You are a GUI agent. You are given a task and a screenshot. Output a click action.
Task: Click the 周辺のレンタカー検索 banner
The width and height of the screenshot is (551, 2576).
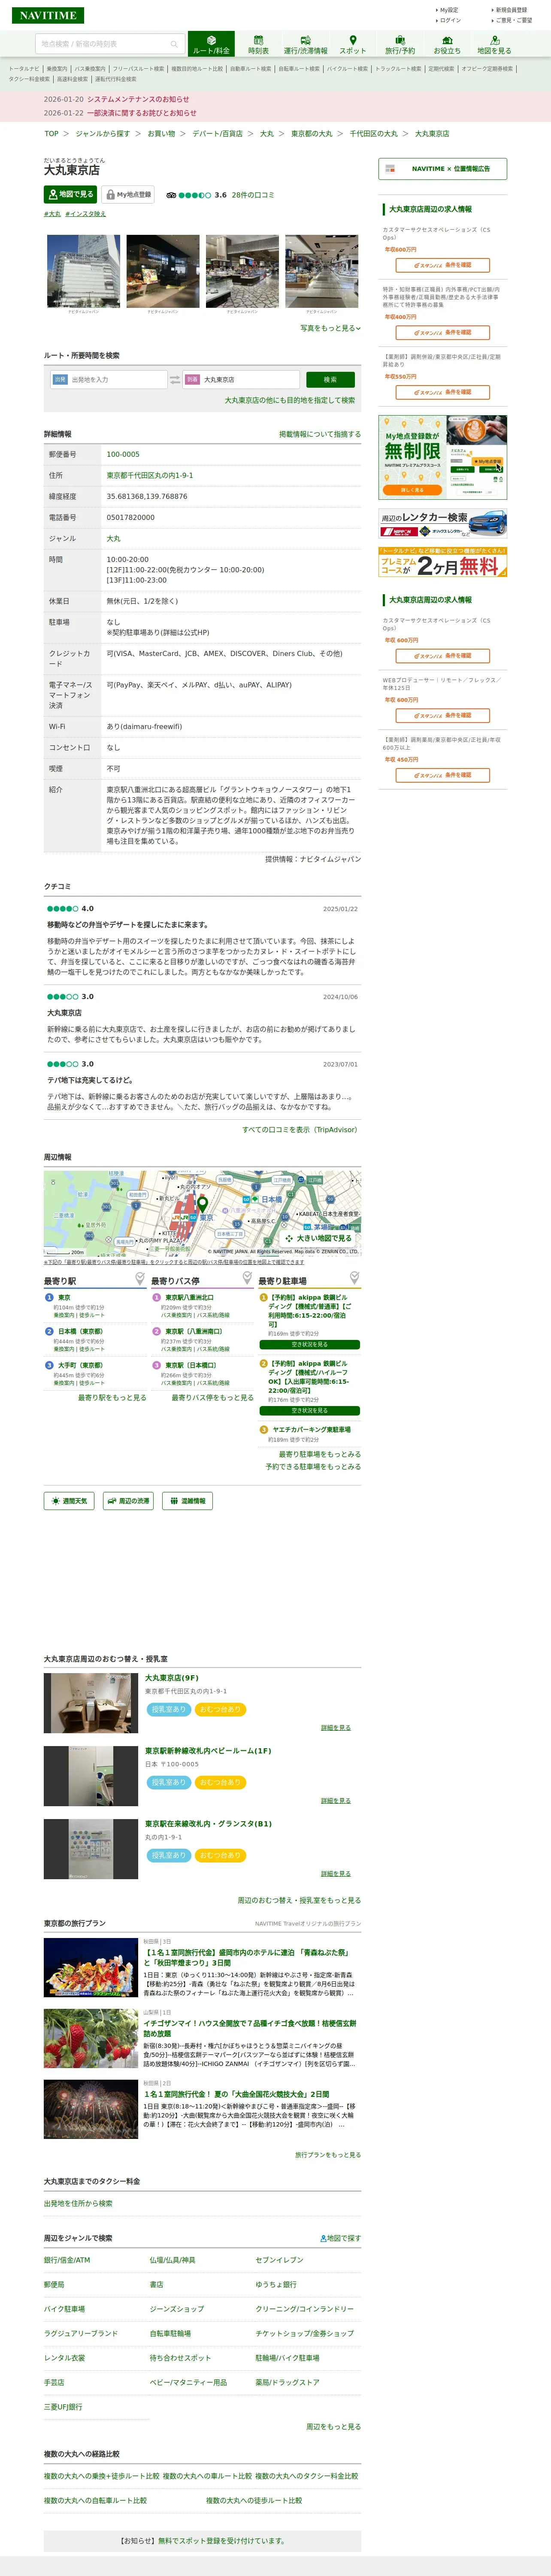pos(442,523)
